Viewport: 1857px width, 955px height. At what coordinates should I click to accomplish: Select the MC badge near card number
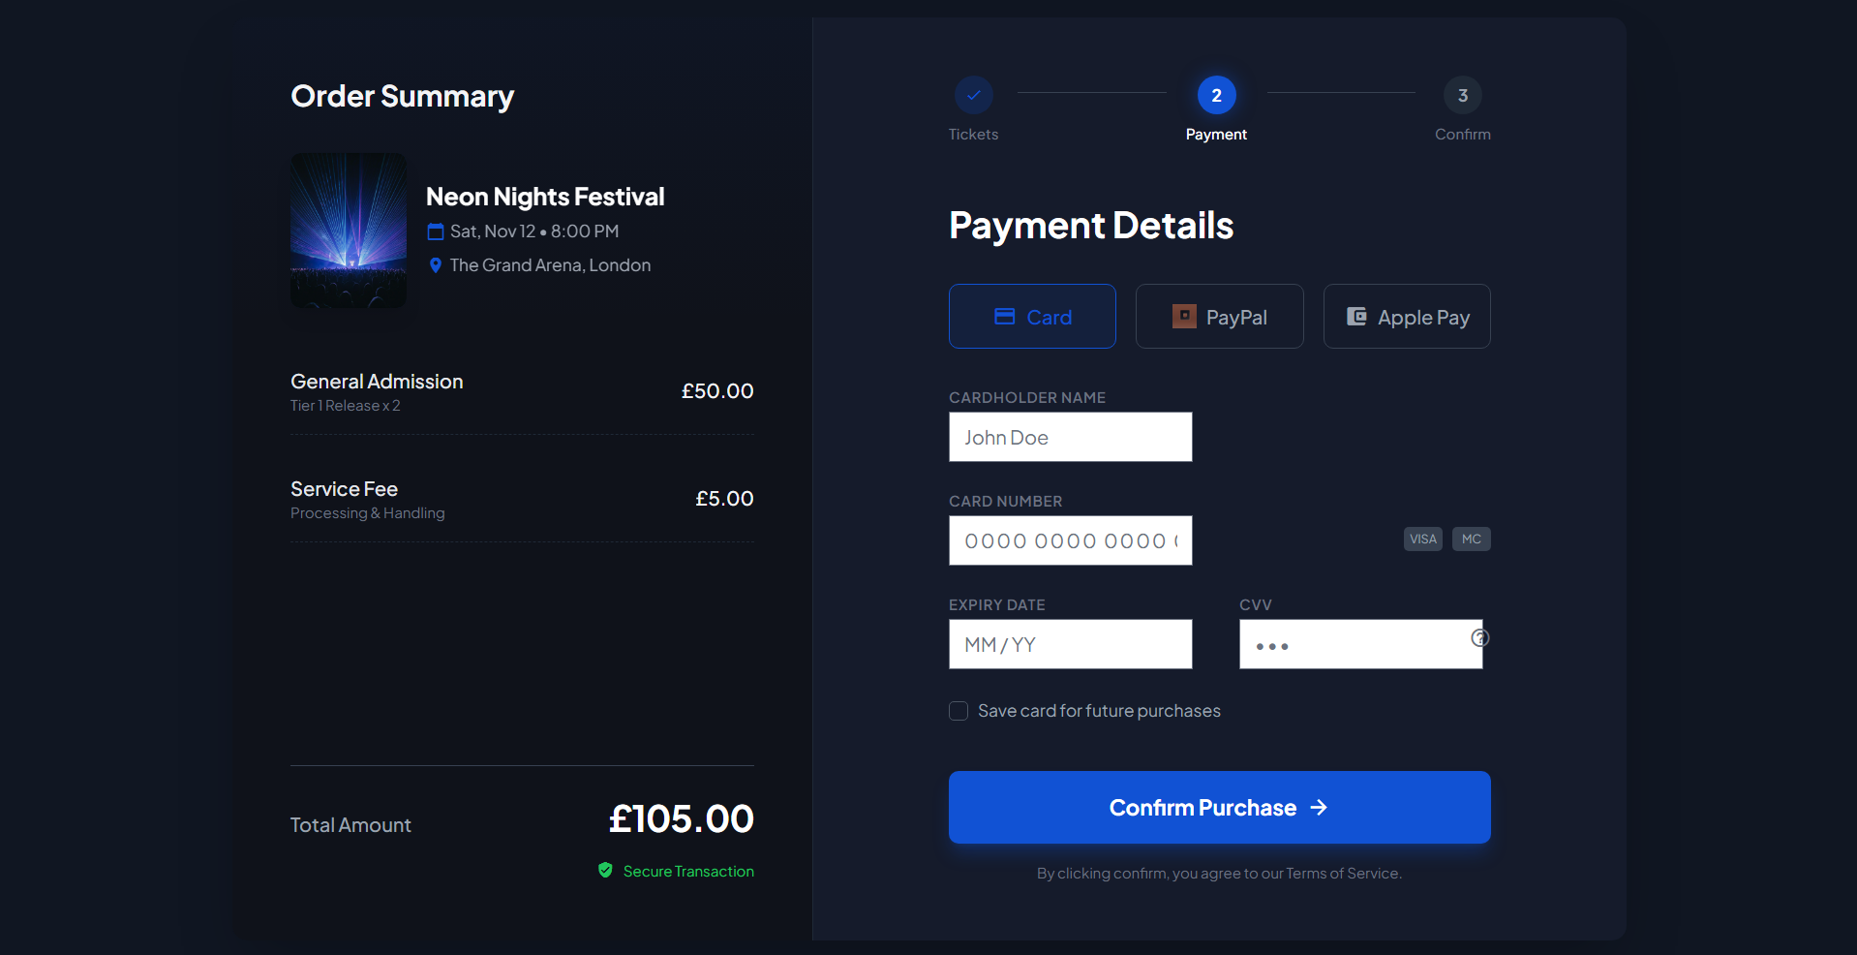click(x=1471, y=539)
